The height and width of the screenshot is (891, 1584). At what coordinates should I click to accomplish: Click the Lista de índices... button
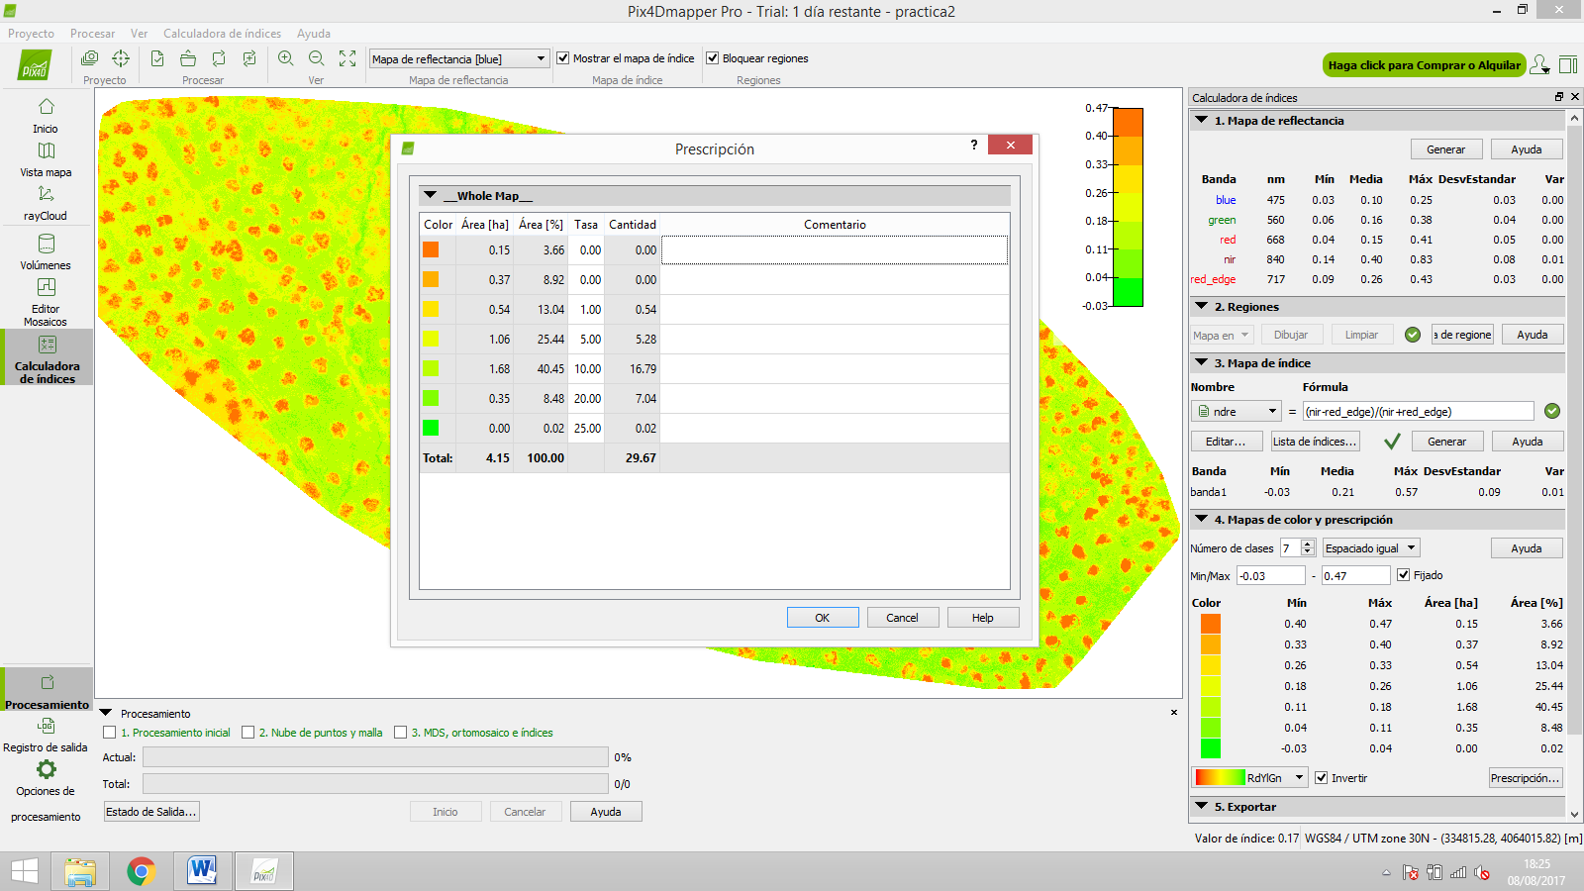(1315, 441)
